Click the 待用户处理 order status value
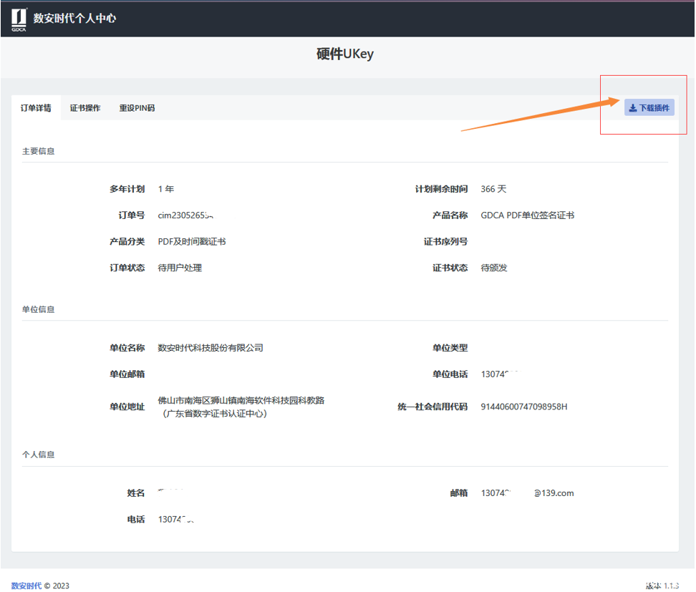 [x=180, y=268]
